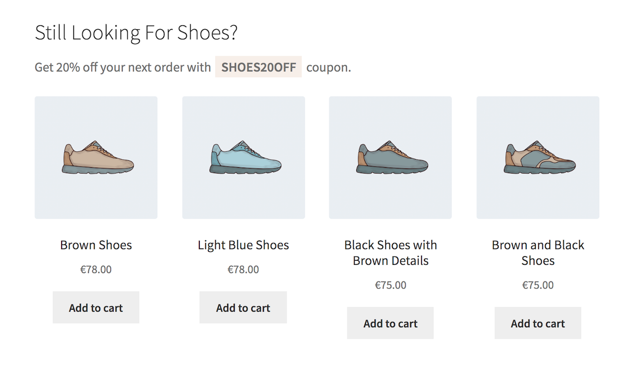
Task: Click price of Black Shoes with Brown Details
Action: [390, 285]
